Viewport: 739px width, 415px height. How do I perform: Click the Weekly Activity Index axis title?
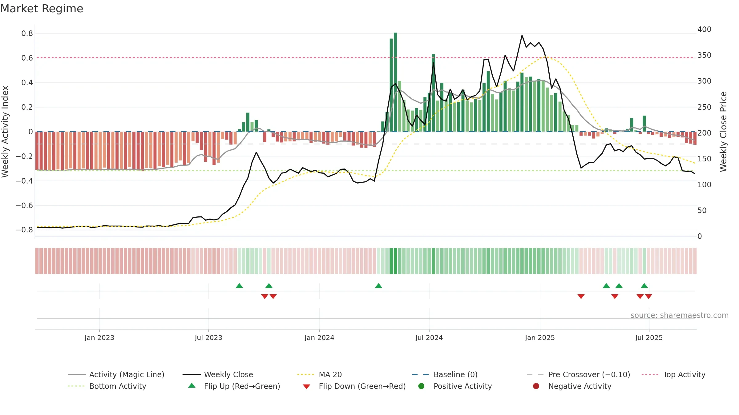(5, 132)
